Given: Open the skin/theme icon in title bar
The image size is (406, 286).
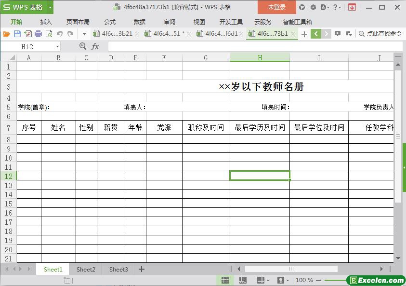Looking at the screenshot, I should tap(302, 7).
